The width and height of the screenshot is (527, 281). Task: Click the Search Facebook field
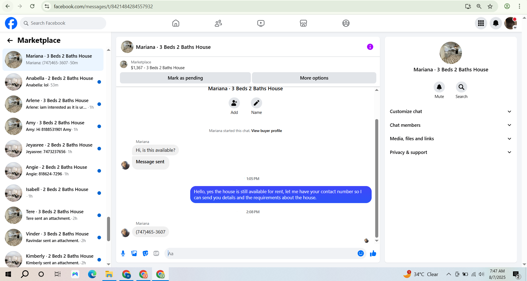point(63,23)
